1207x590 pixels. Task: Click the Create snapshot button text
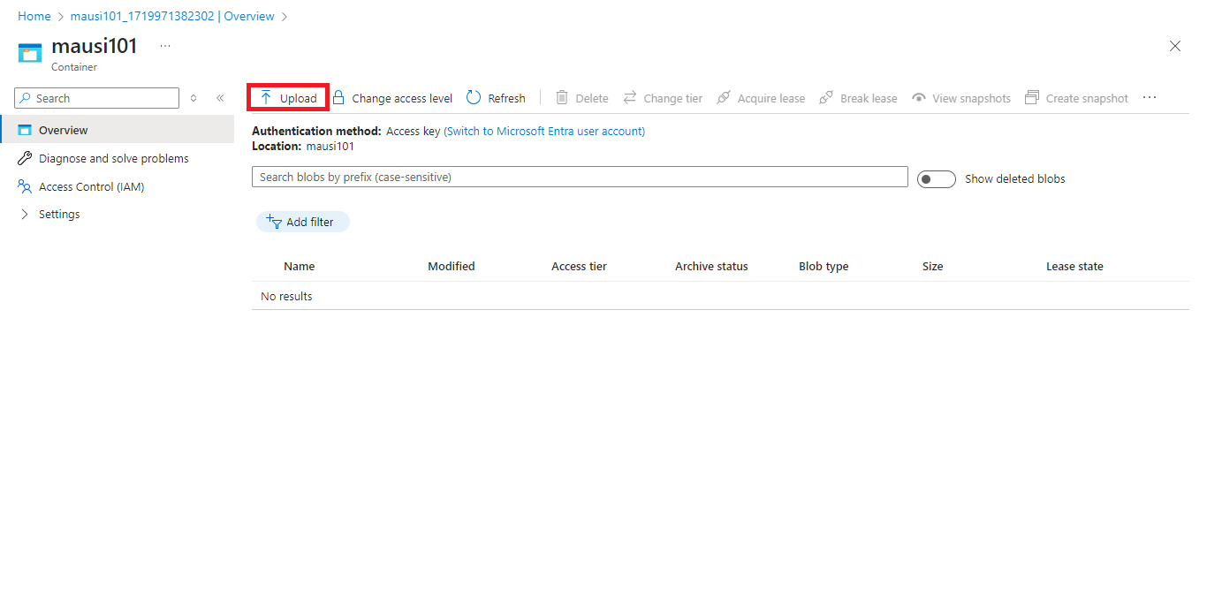tap(1087, 99)
